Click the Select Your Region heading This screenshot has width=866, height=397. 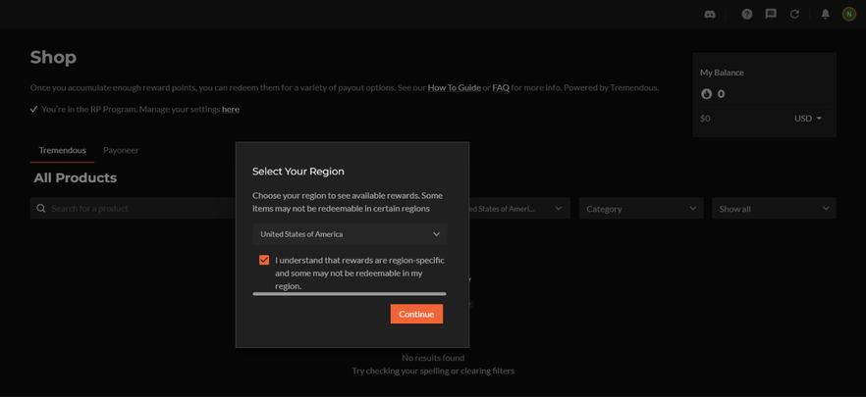coord(298,172)
